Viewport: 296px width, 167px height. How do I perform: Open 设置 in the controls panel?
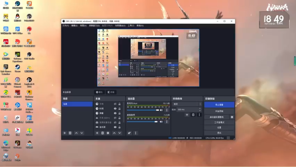pos(219,128)
